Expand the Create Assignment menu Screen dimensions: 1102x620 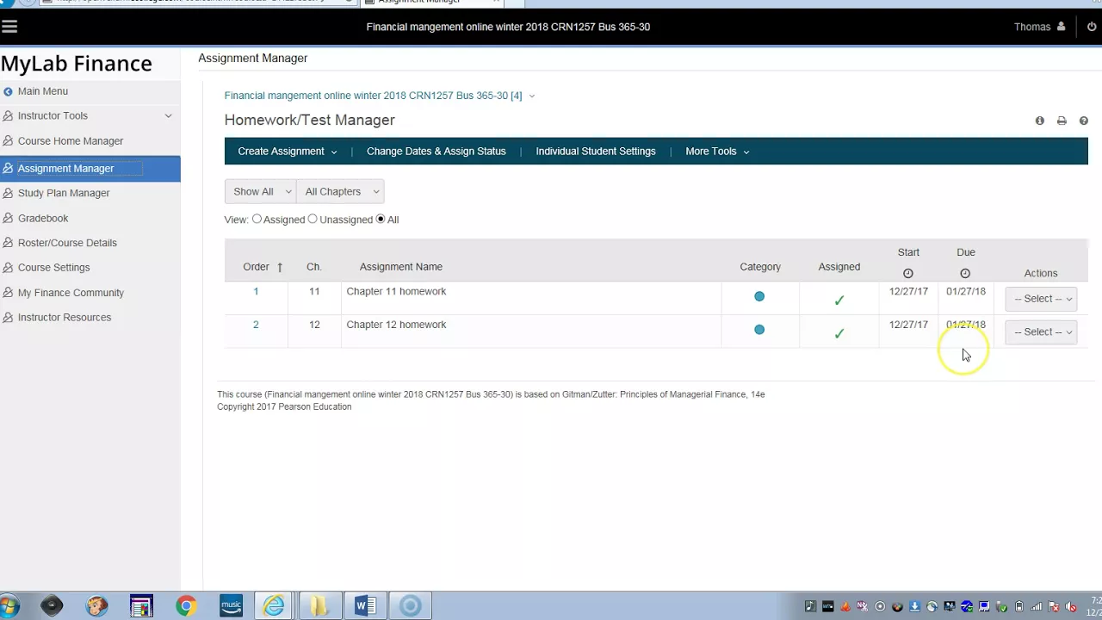(288, 152)
